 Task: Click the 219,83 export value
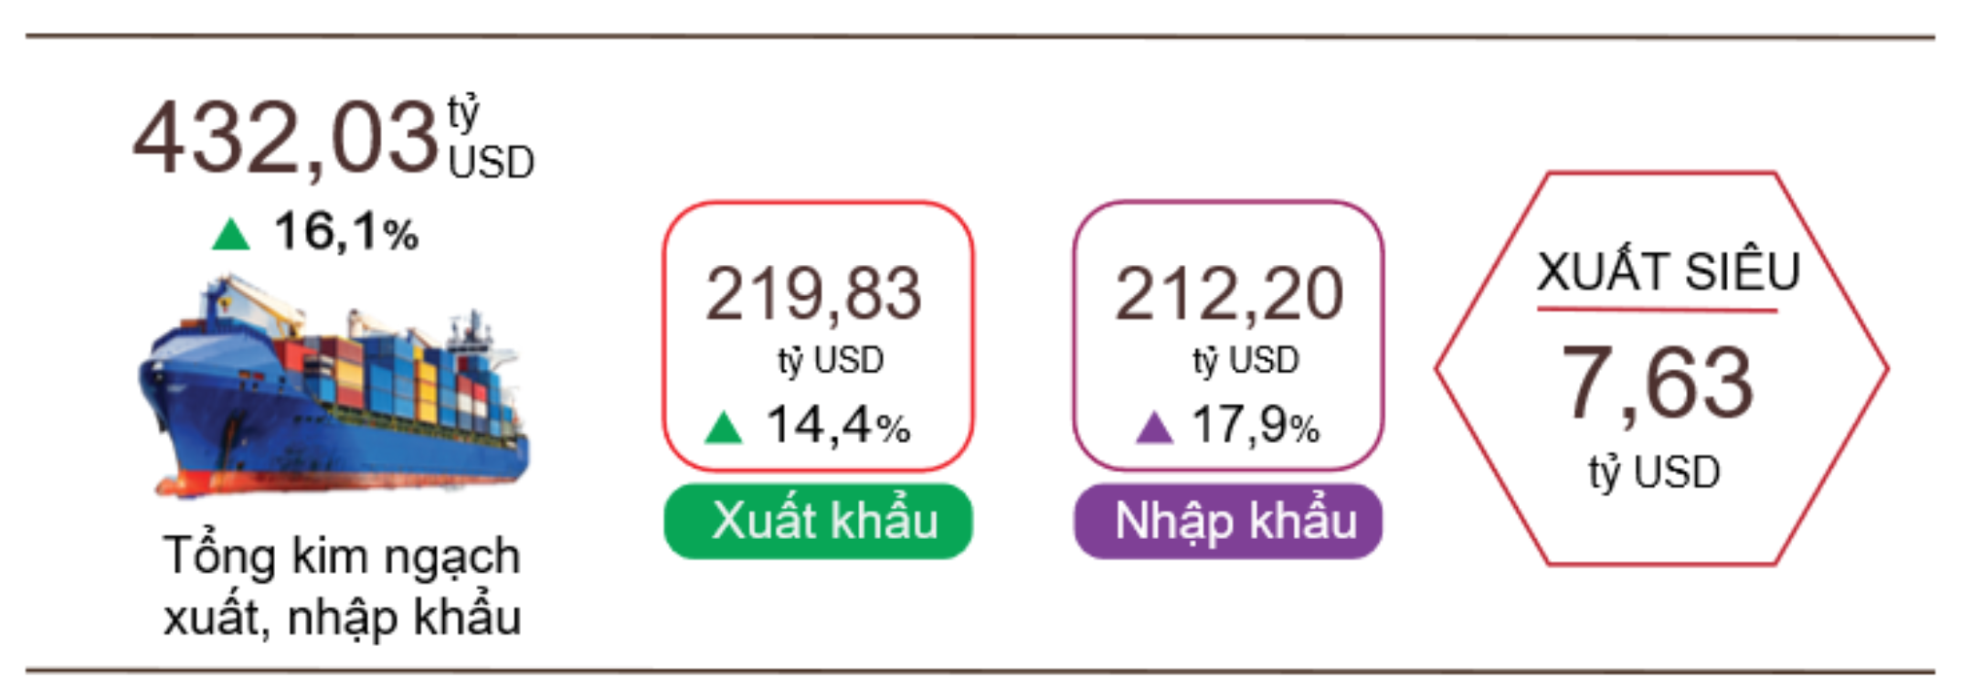pos(814,294)
